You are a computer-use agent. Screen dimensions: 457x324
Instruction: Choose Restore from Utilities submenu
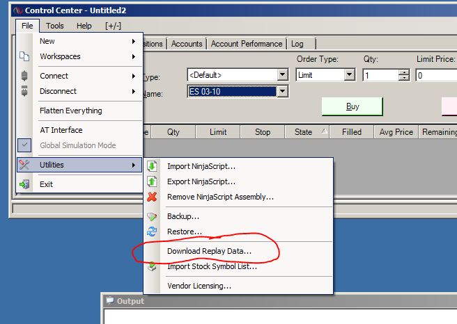[x=238, y=232]
